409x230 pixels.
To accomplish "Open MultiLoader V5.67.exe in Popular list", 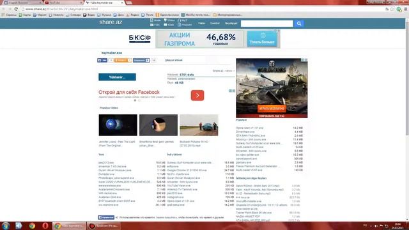I will [x=249, y=170].
